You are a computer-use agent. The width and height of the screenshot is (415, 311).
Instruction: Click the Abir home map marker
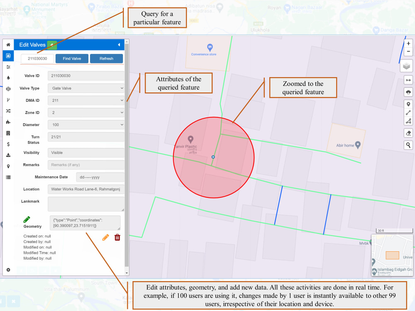tap(358, 145)
